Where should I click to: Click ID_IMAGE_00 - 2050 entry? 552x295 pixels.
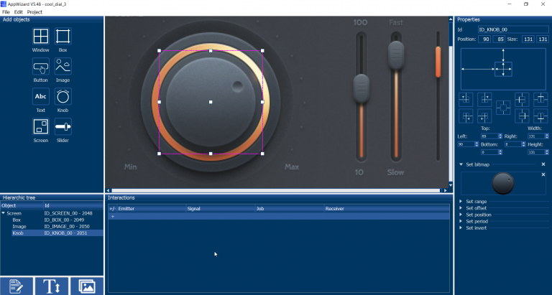pos(67,226)
